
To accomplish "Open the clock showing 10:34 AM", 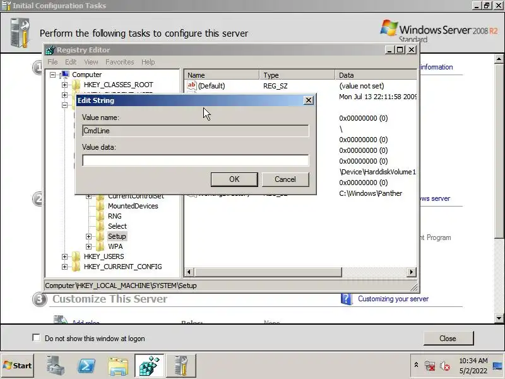I will (473, 366).
